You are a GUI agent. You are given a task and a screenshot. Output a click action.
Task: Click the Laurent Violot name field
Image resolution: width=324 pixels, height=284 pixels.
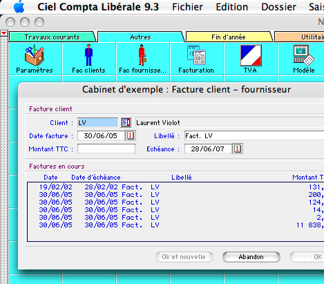[230, 122]
